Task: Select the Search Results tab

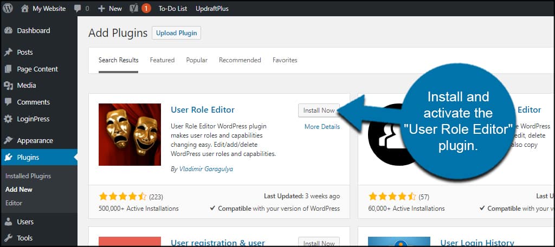Action: pos(119,60)
